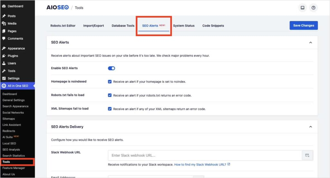
Task: Open the Database Tools tab
Action: pos(123,26)
